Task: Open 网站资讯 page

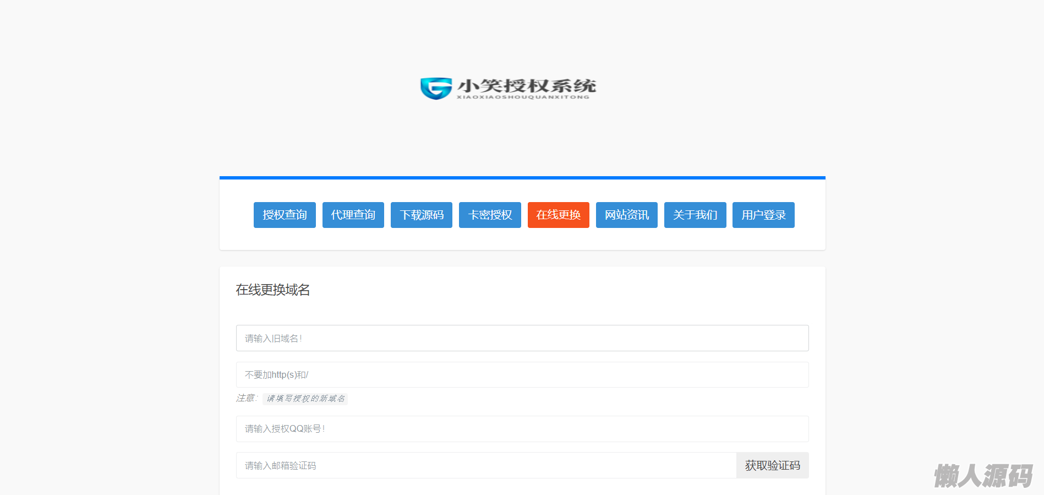Action: (627, 215)
